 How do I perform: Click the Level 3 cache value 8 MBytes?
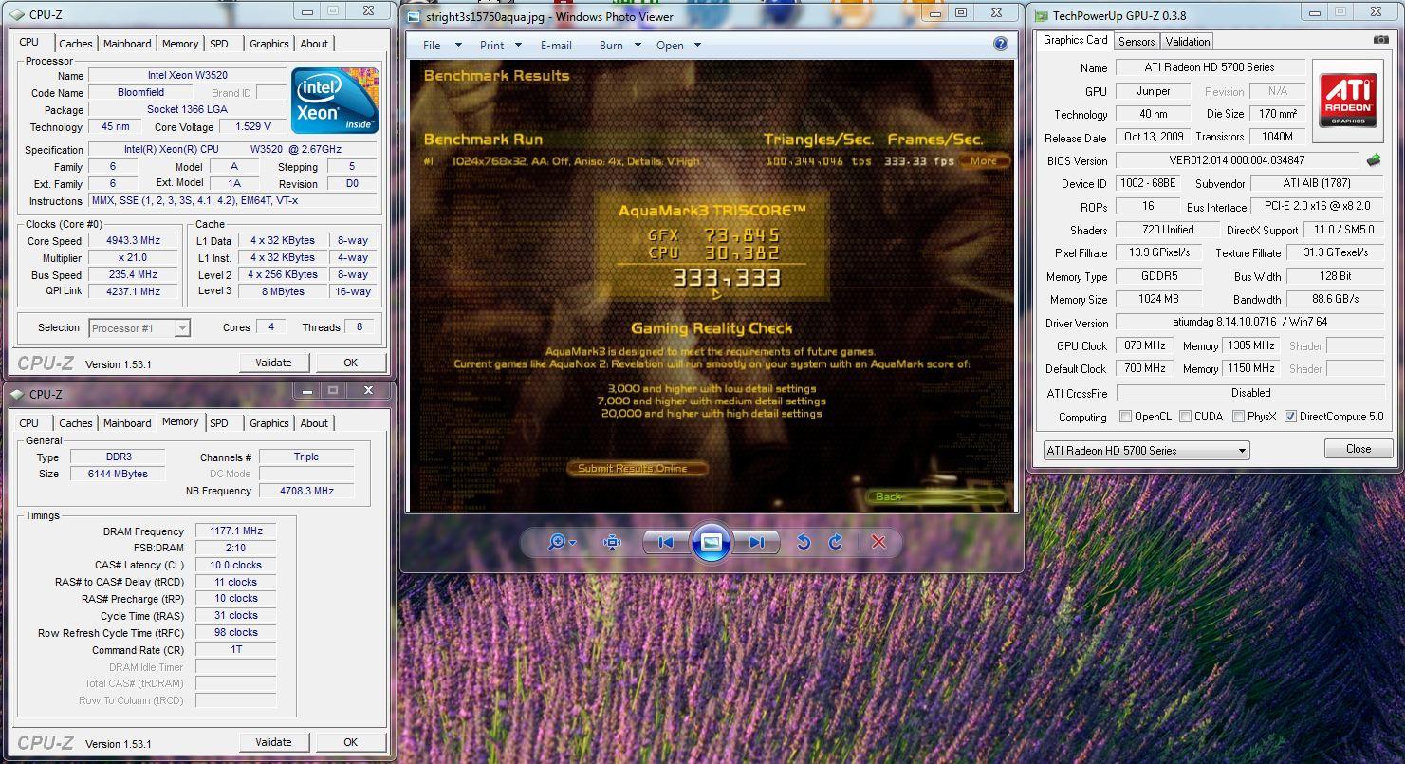coord(283,291)
